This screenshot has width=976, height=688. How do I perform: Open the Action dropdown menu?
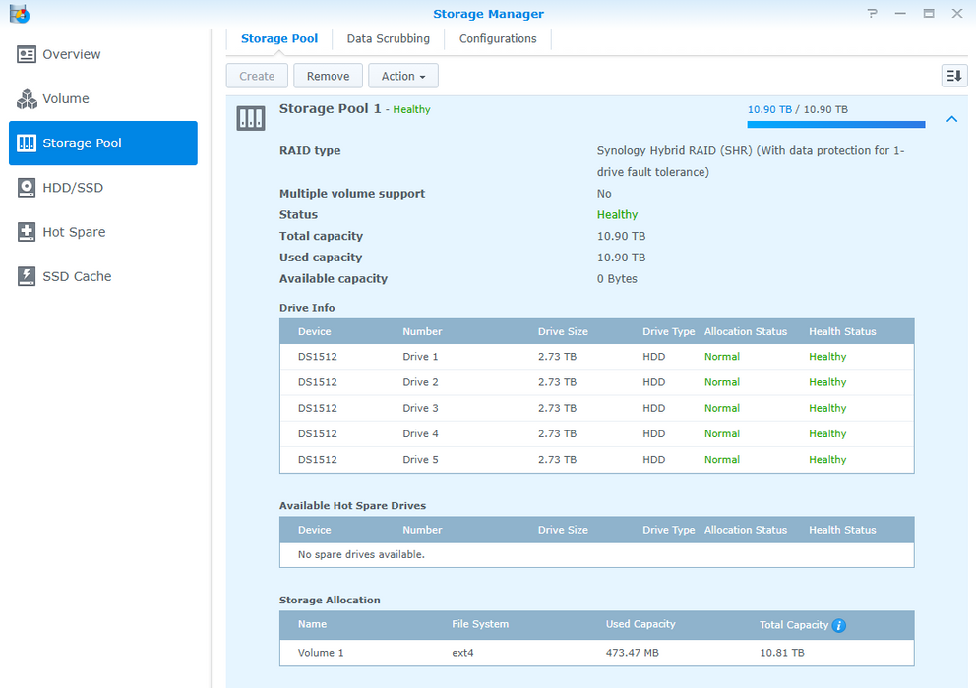pos(403,76)
